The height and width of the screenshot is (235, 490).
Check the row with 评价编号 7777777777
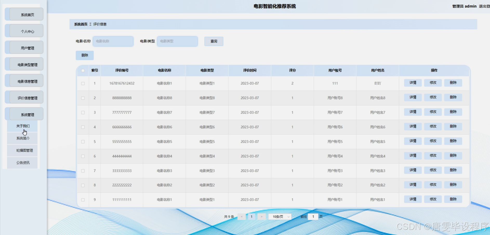pos(83,113)
